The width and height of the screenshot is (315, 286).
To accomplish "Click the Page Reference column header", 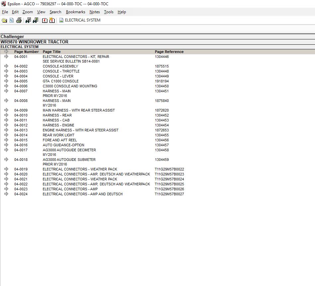I will [169, 52].
